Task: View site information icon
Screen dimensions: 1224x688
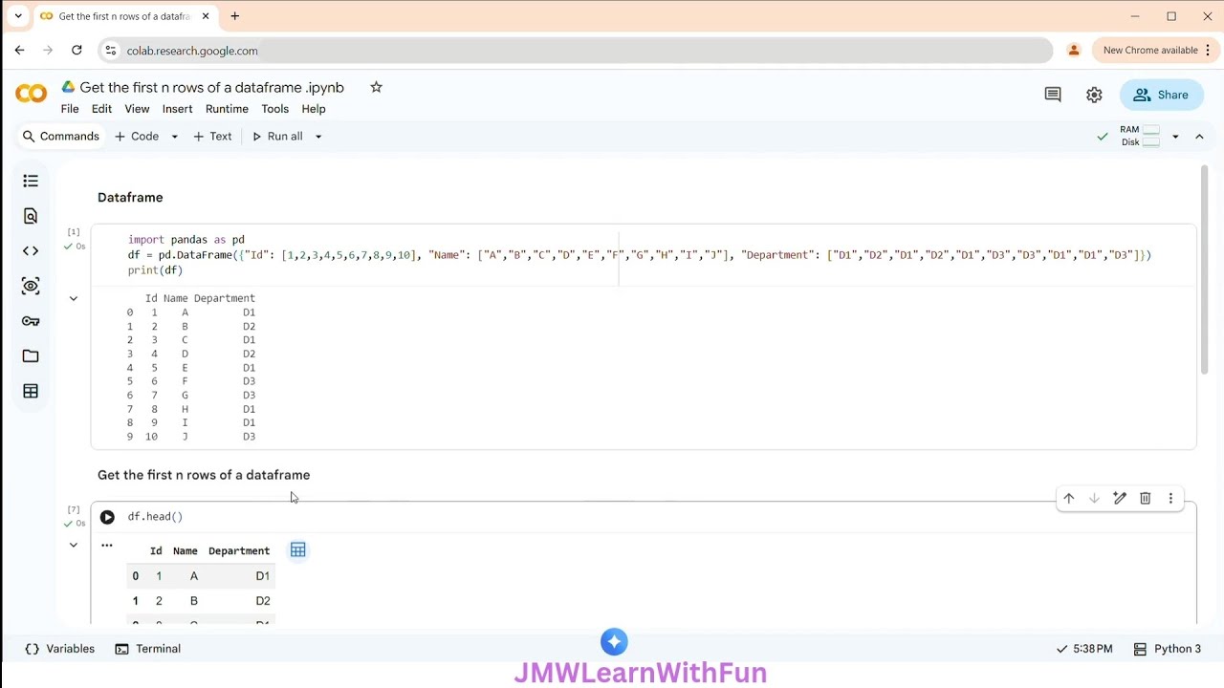Action: click(x=111, y=51)
